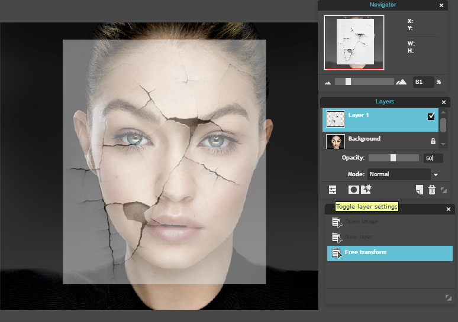Click Layer 1 thumbnail
This screenshot has height=322, width=458.
tap(336, 119)
